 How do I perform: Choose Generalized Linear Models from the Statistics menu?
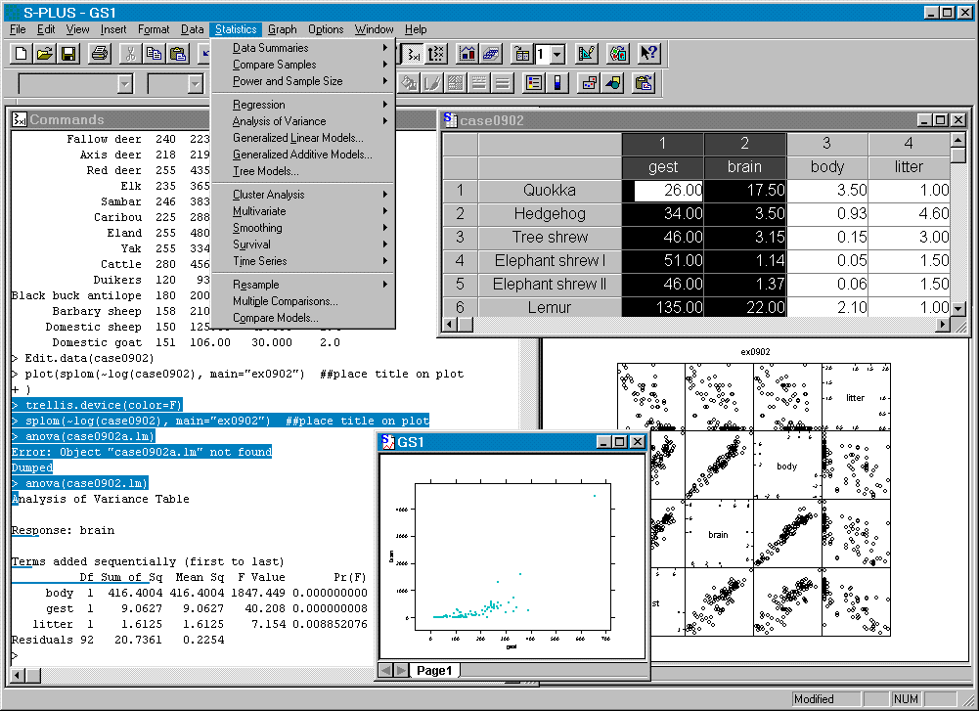pos(303,138)
